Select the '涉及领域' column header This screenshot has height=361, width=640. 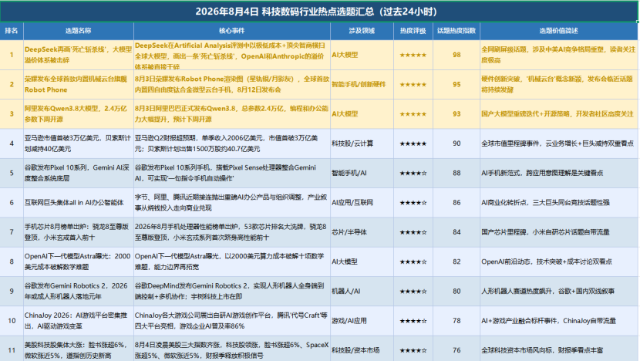[x=362, y=31]
